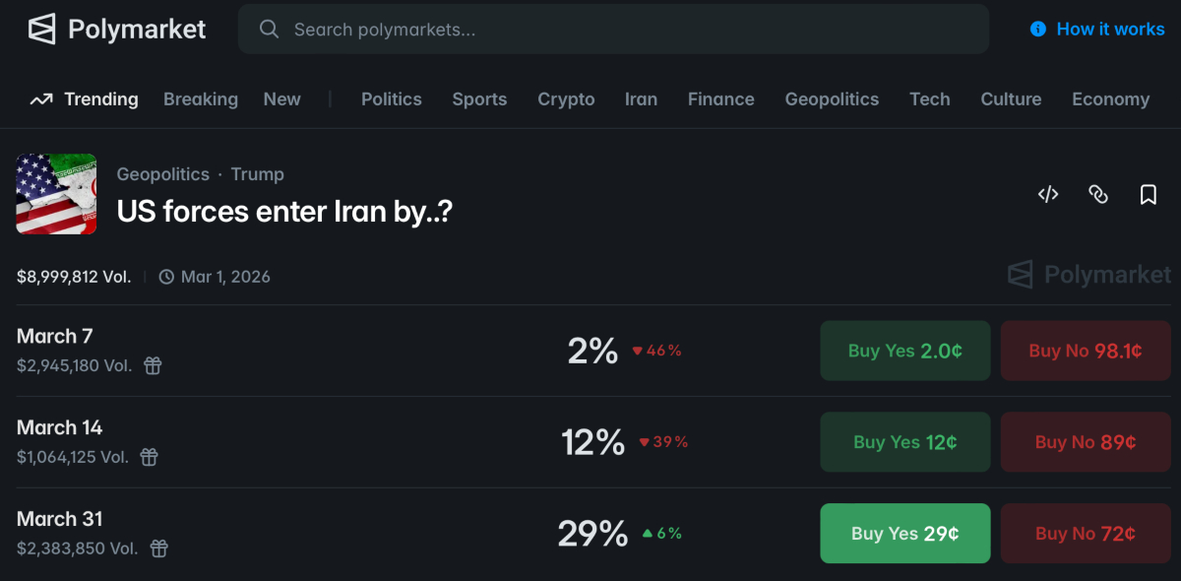
Task: Bookmark the US forces Iran market
Action: 1148,195
